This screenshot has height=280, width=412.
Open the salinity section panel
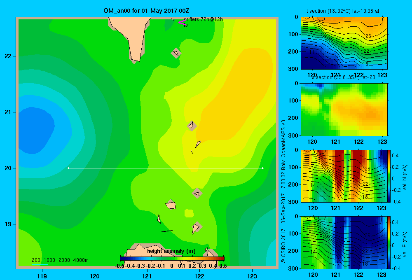[344, 110]
